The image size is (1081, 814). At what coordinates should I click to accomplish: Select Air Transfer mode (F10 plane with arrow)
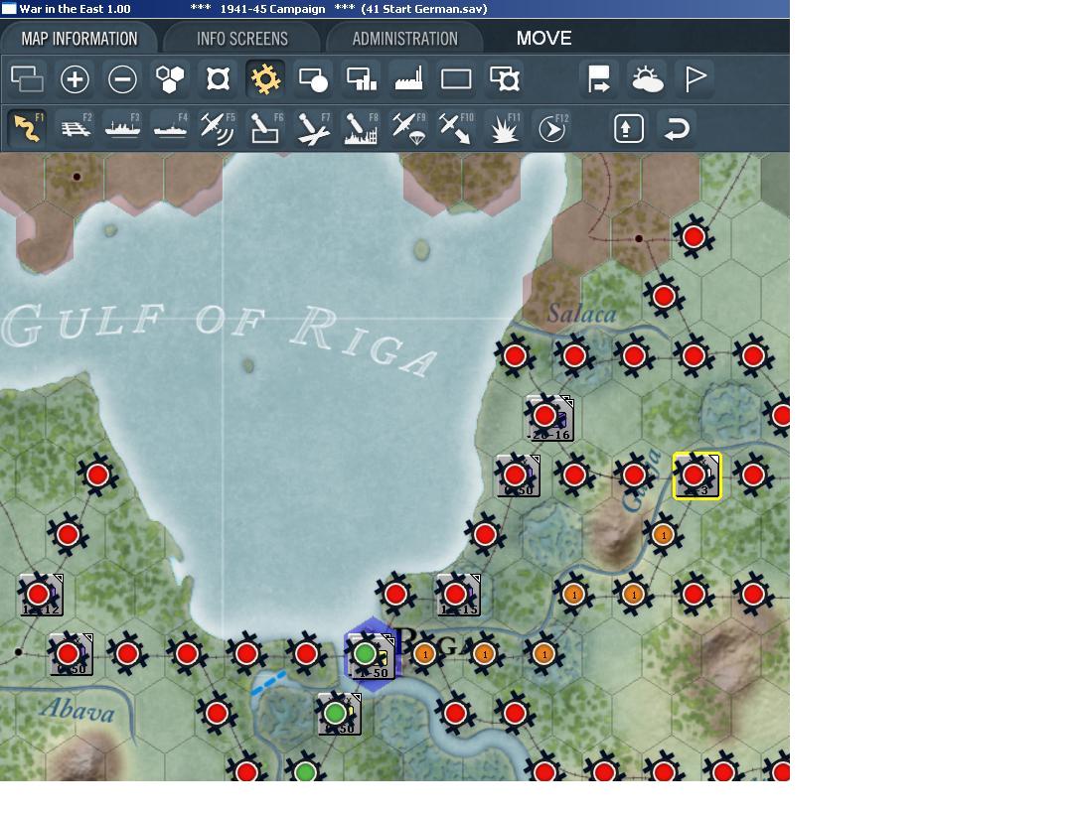pos(456,128)
